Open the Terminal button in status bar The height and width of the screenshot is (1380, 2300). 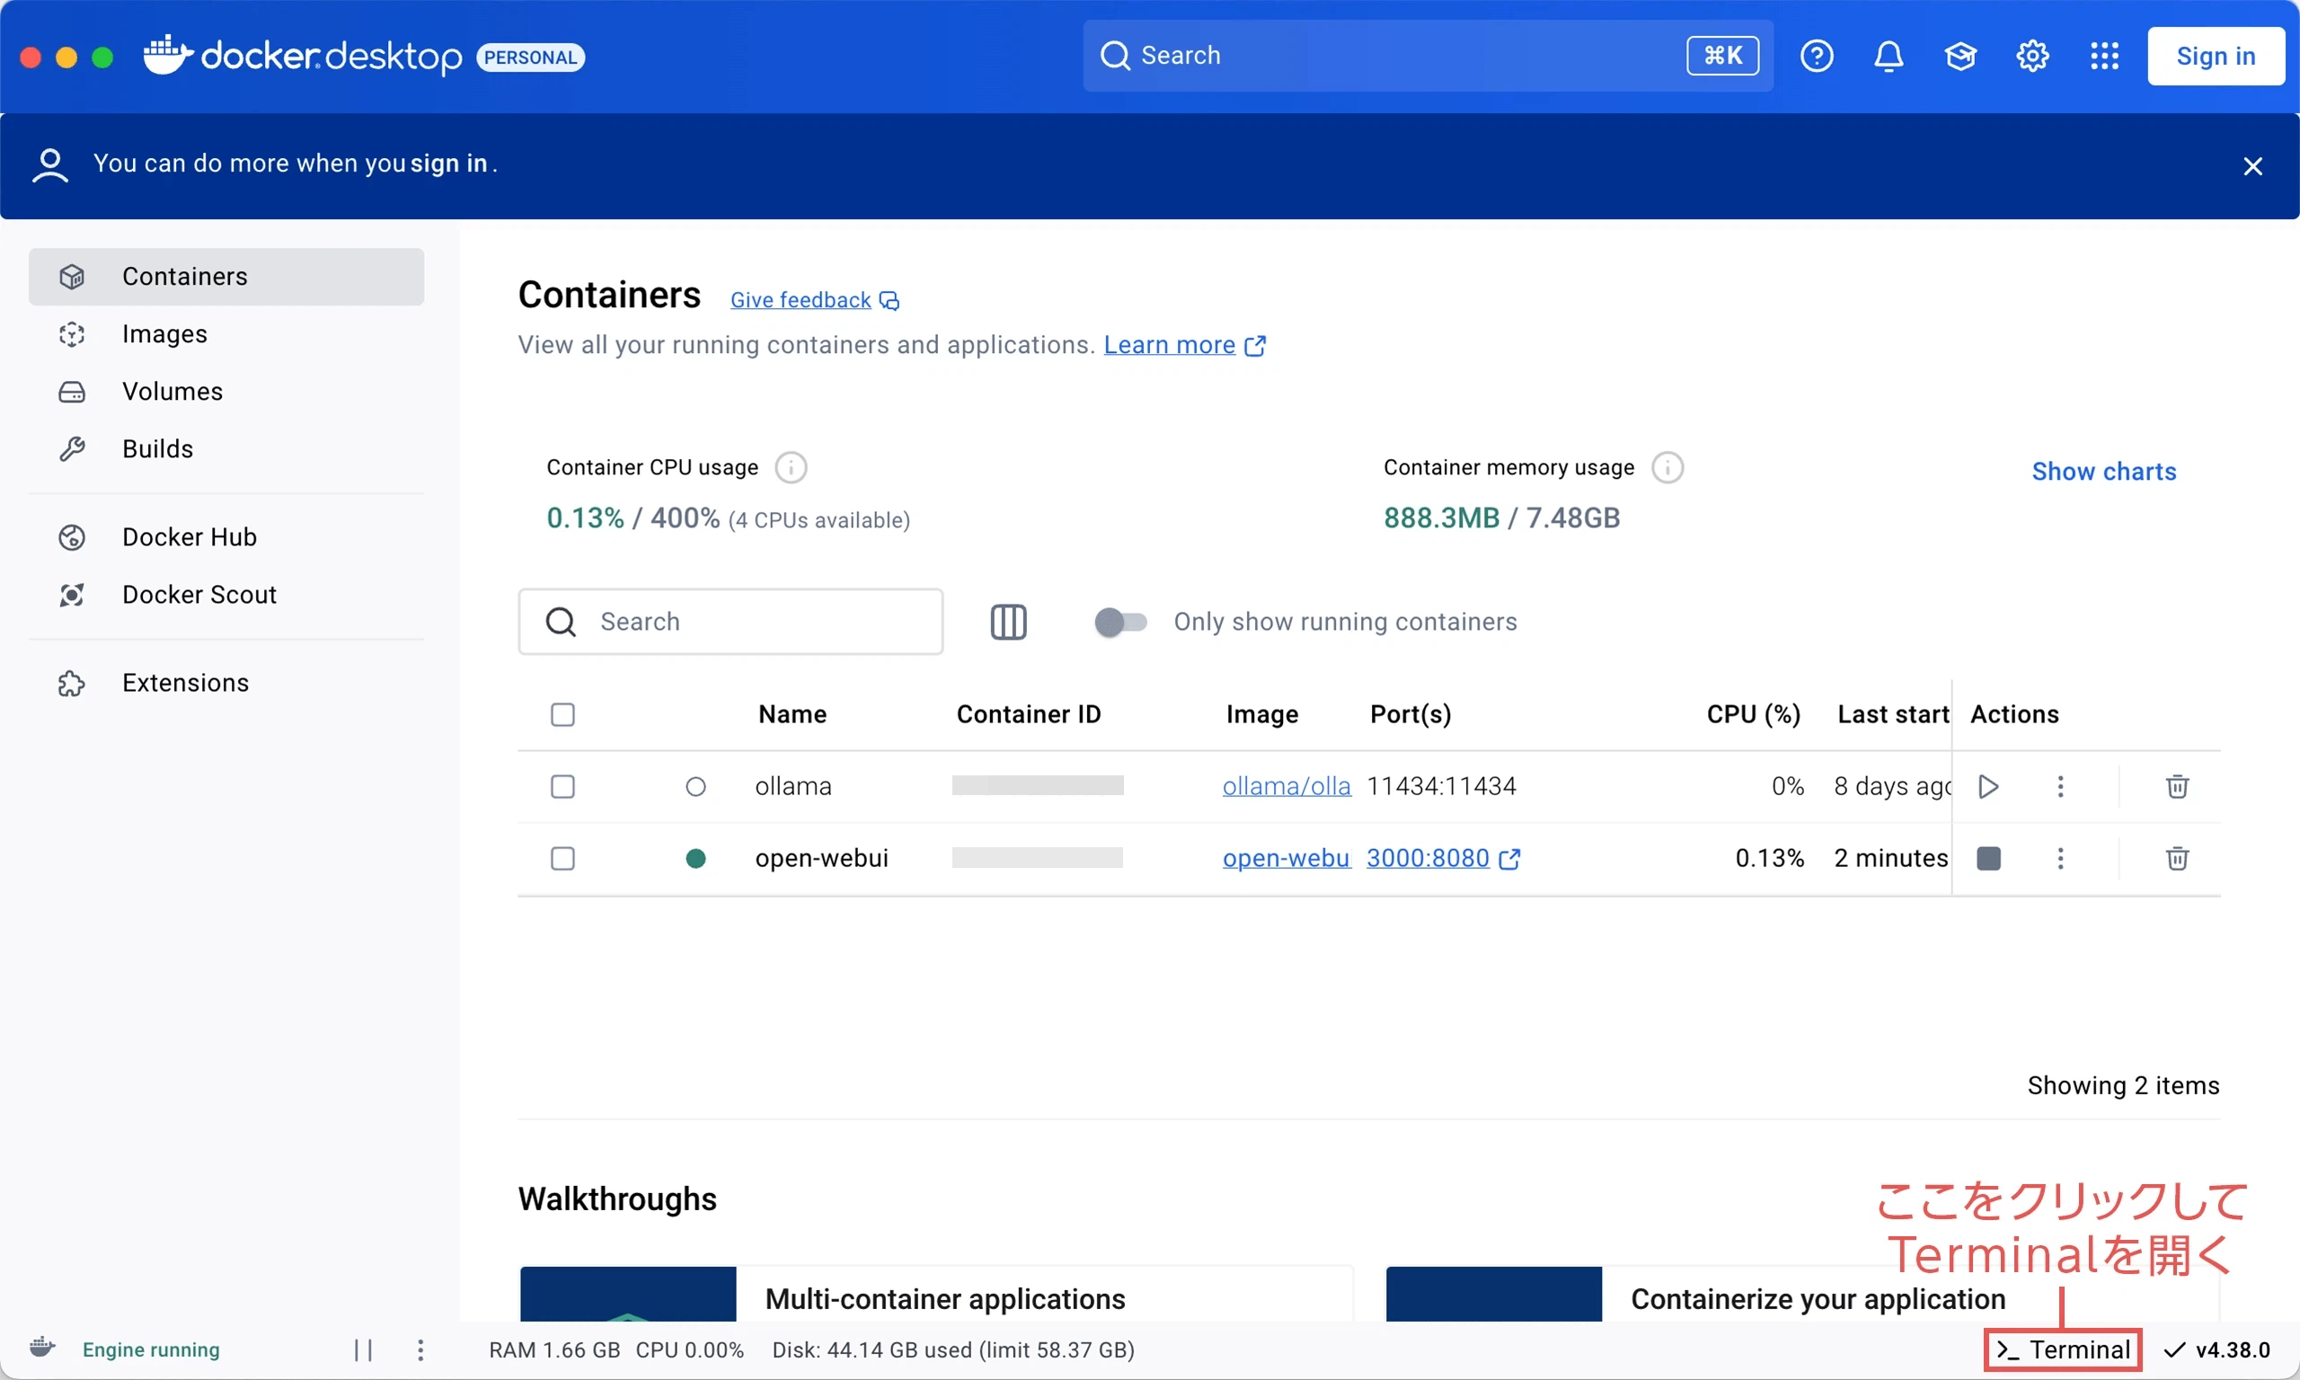click(x=2063, y=1349)
